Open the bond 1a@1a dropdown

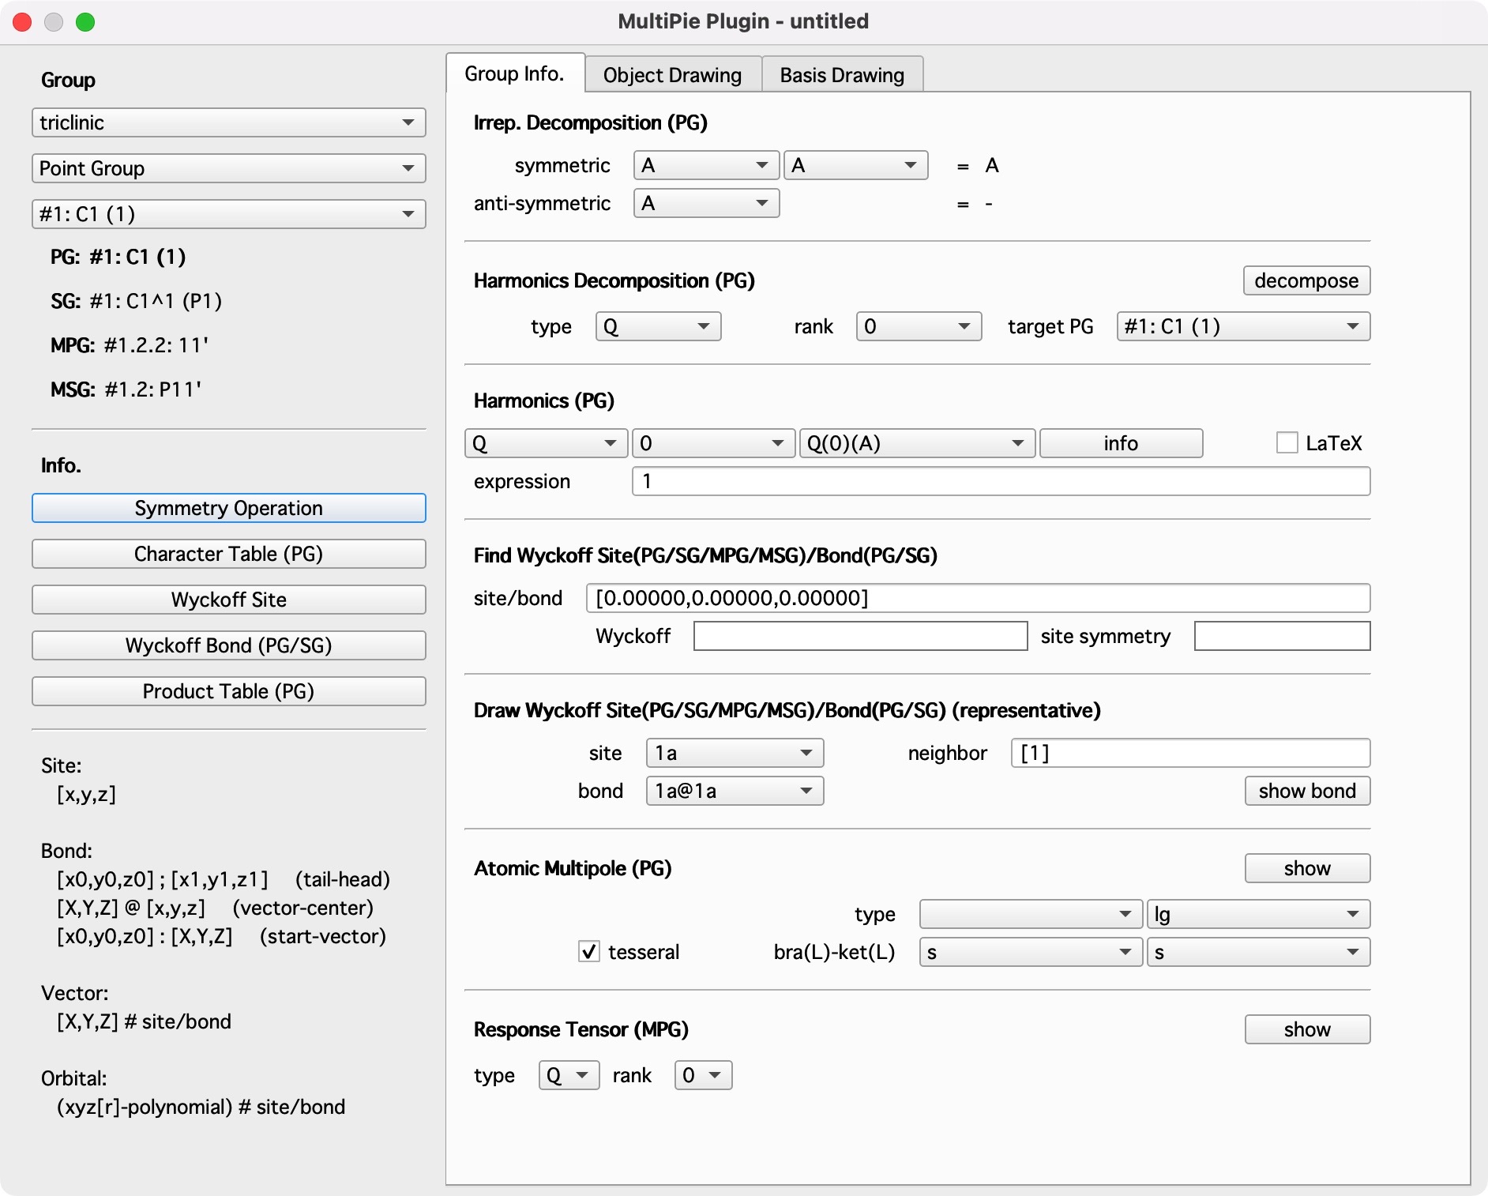click(x=734, y=791)
